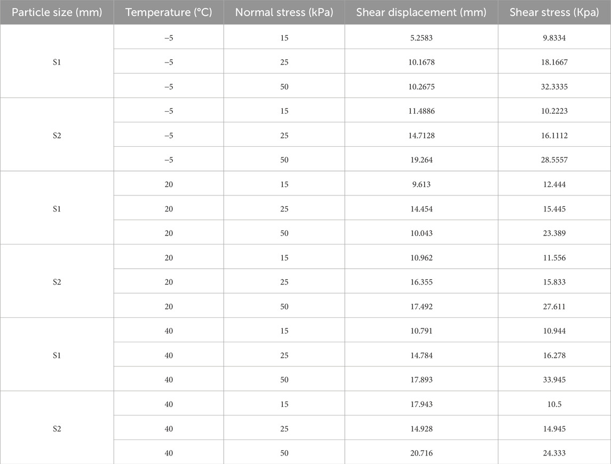Click the Shear stress (Kpa) header
This screenshot has width=611, height=464.
pos(554,12)
